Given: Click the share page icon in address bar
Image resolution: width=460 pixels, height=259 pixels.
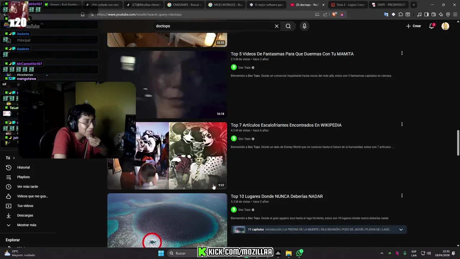Looking at the screenshot, I should (325, 14).
